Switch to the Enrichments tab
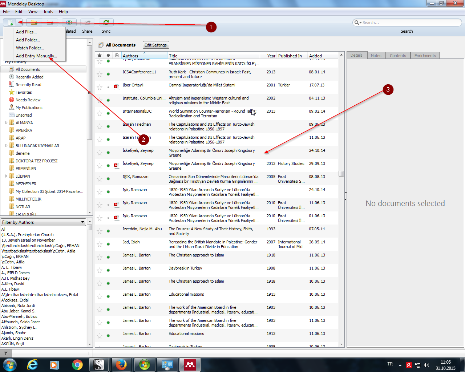465x372 pixels. 425,56
